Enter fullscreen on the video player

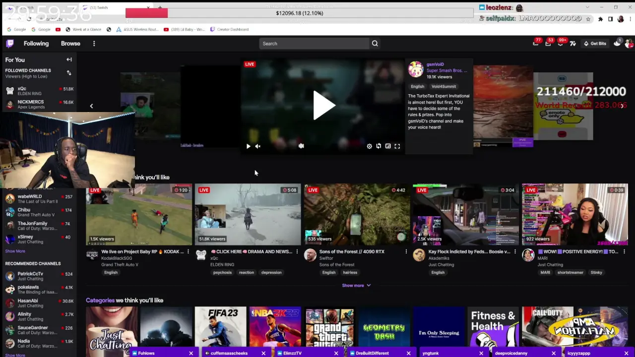point(397,146)
